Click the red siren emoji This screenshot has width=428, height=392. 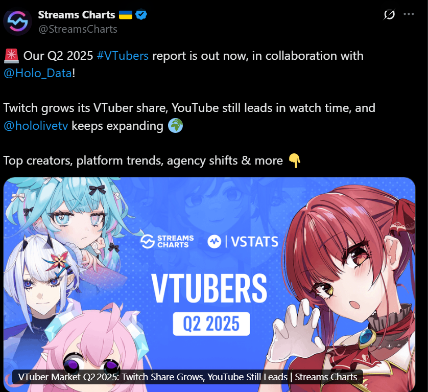click(11, 56)
